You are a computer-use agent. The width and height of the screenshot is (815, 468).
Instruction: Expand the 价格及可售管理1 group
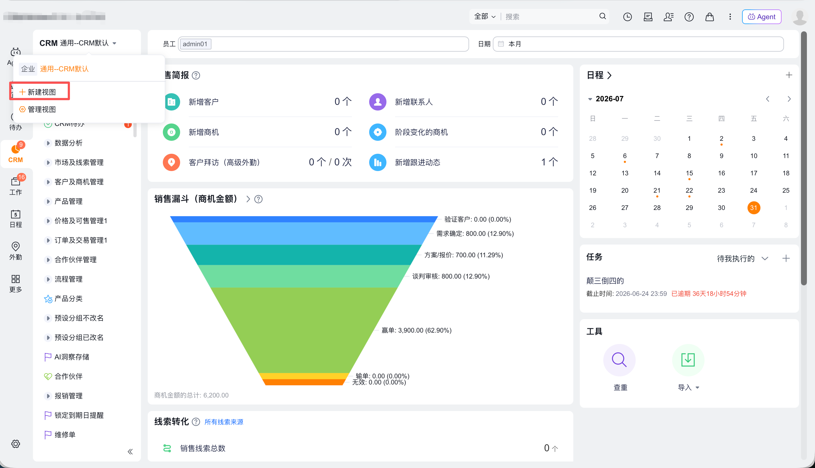(x=48, y=221)
